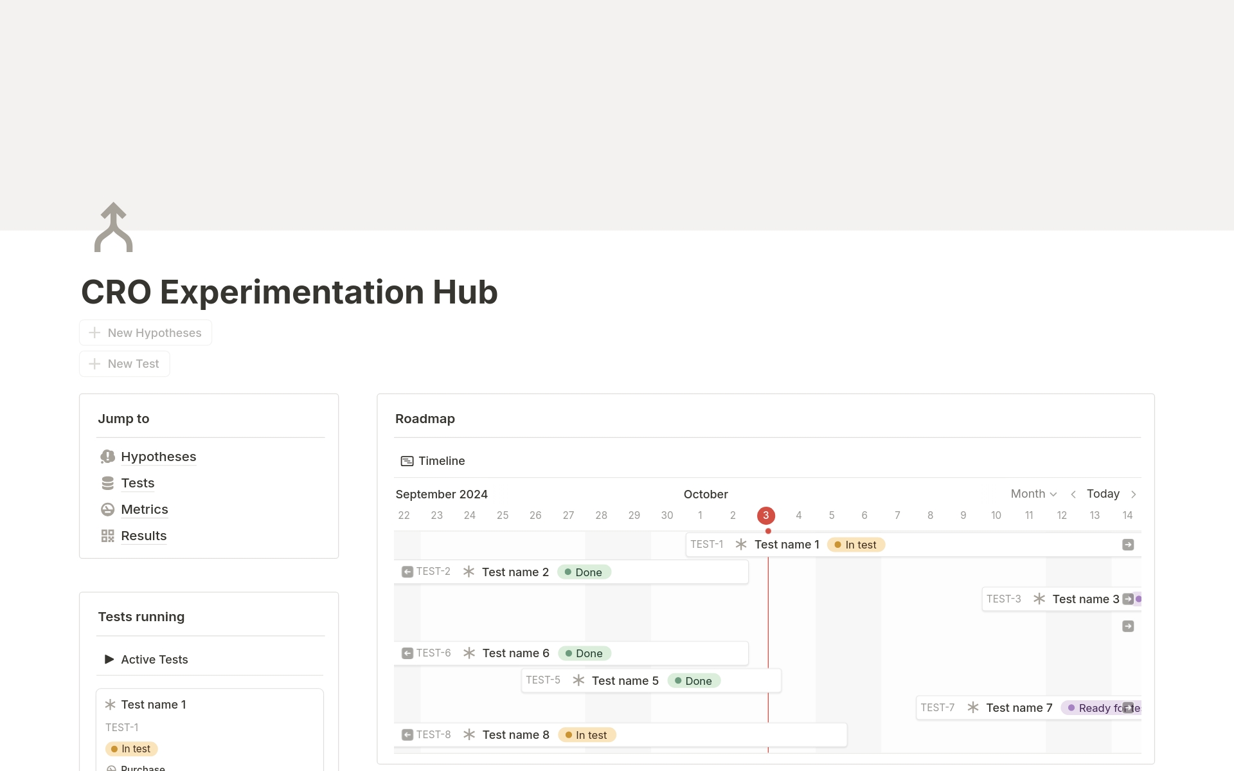Click the Hypotheses thought-bubble icon
1234x771 pixels.
107,457
